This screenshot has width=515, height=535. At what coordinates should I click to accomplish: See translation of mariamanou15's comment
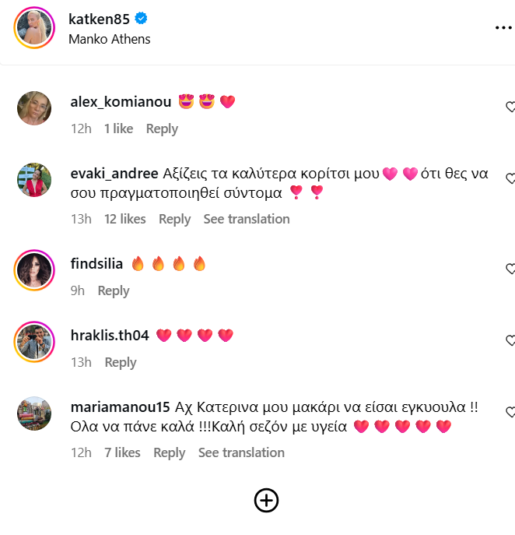point(241,452)
